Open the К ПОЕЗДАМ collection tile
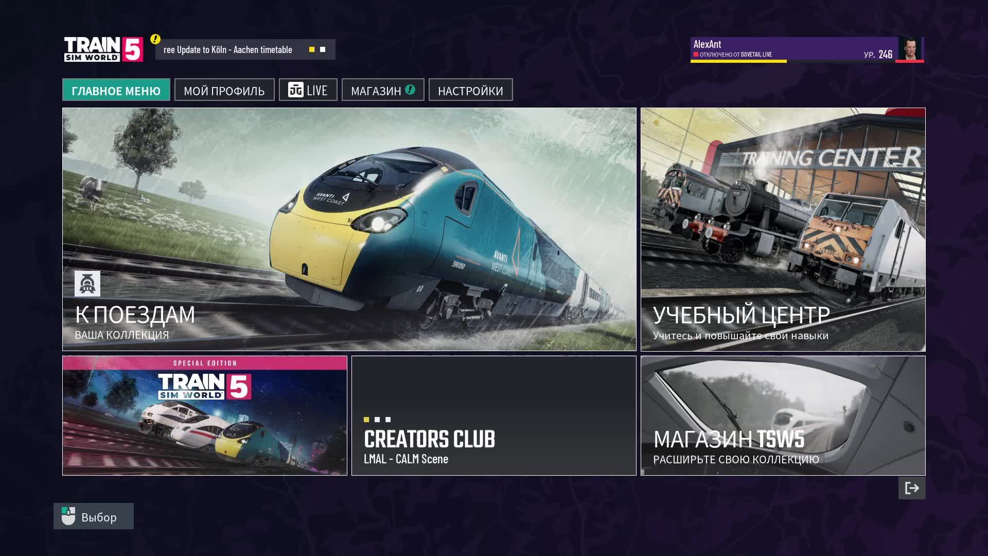This screenshot has width=988, height=556. coord(349,230)
